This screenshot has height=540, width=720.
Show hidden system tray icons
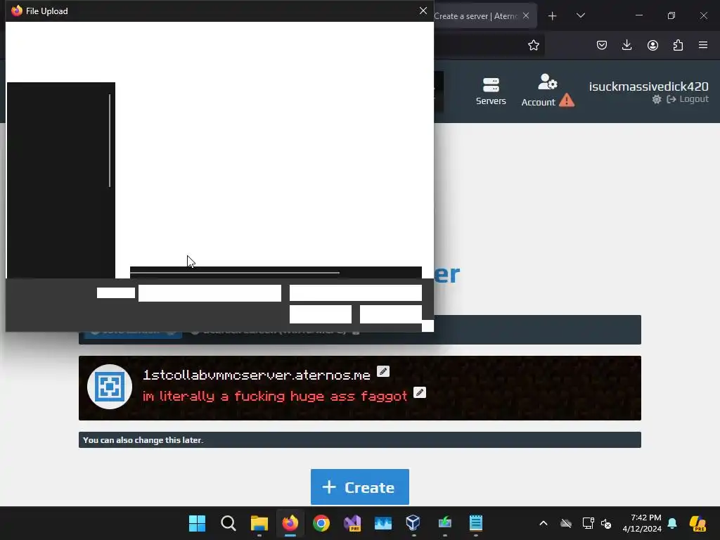[x=544, y=523]
